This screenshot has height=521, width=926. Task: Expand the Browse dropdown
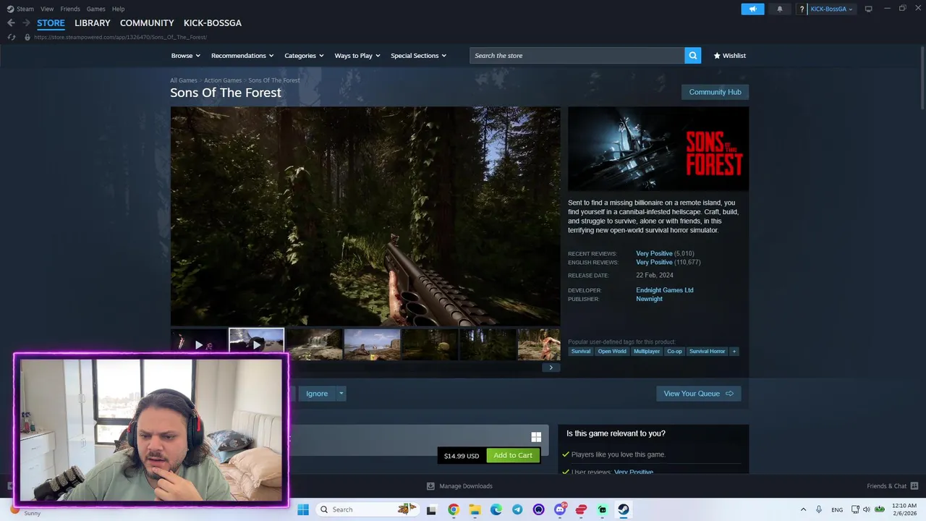pyautogui.click(x=186, y=56)
